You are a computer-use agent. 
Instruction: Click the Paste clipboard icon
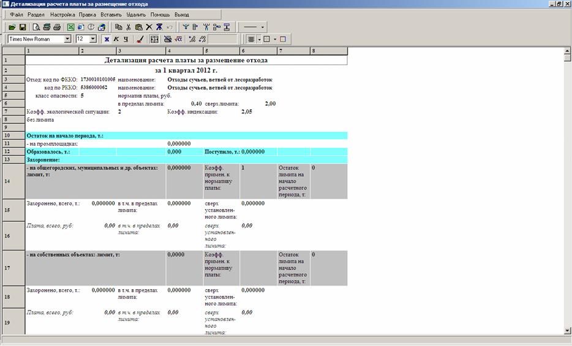point(138,27)
